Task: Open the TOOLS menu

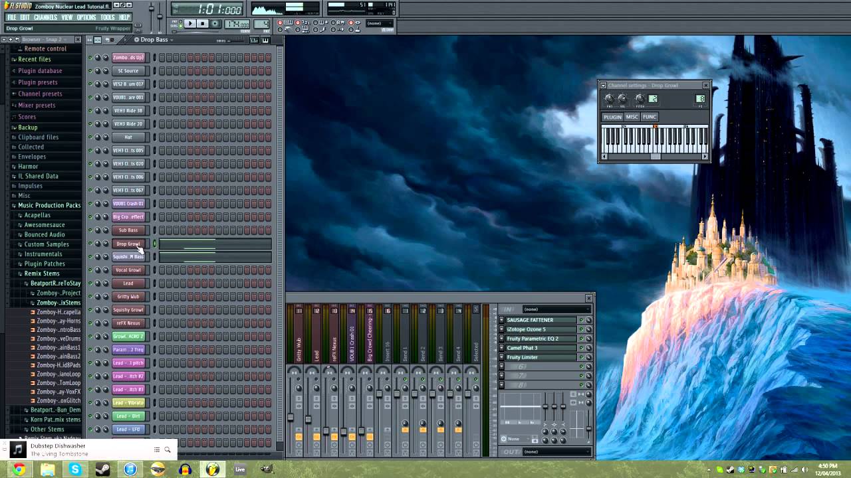Action: tap(108, 17)
